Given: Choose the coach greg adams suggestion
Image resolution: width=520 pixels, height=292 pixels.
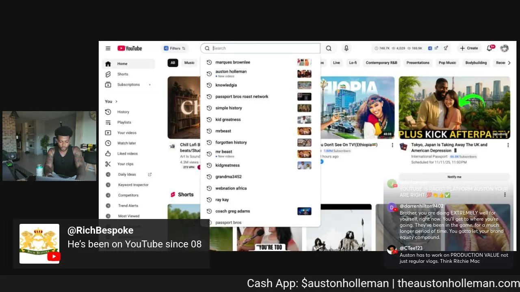Looking at the screenshot, I should [x=260, y=211].
